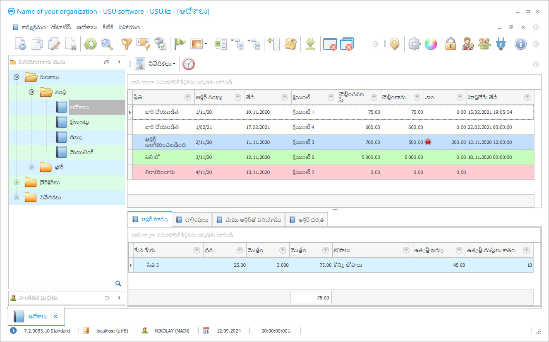Click the green download arrow icon
The image size is (549, 342).
click(x=310, y=44)
